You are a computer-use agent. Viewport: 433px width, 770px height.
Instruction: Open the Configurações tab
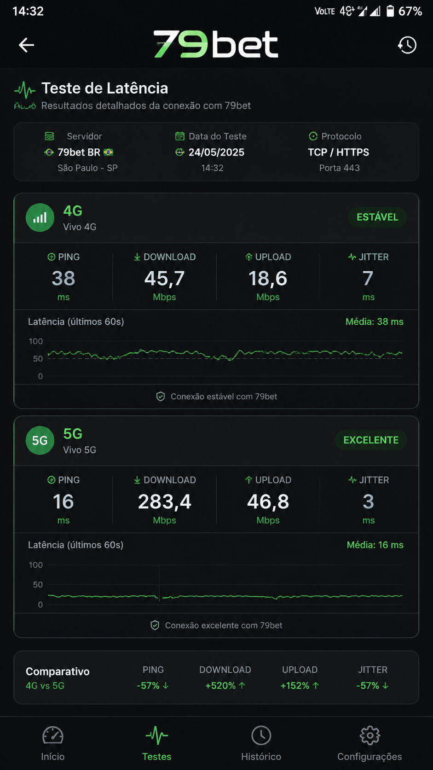tap(369, 743)
